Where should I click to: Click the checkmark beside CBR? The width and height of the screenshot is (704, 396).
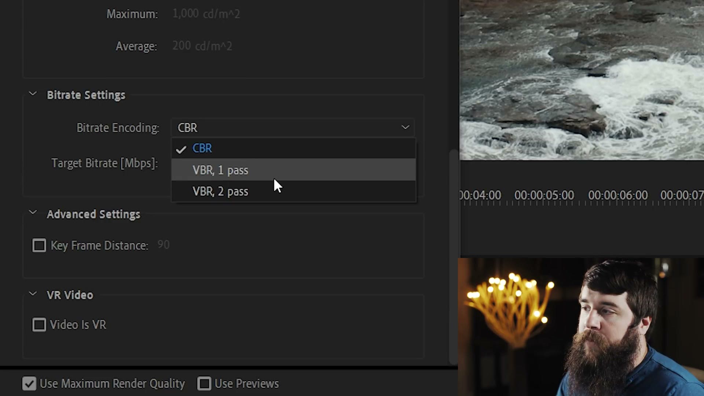(x=181, y=149)
